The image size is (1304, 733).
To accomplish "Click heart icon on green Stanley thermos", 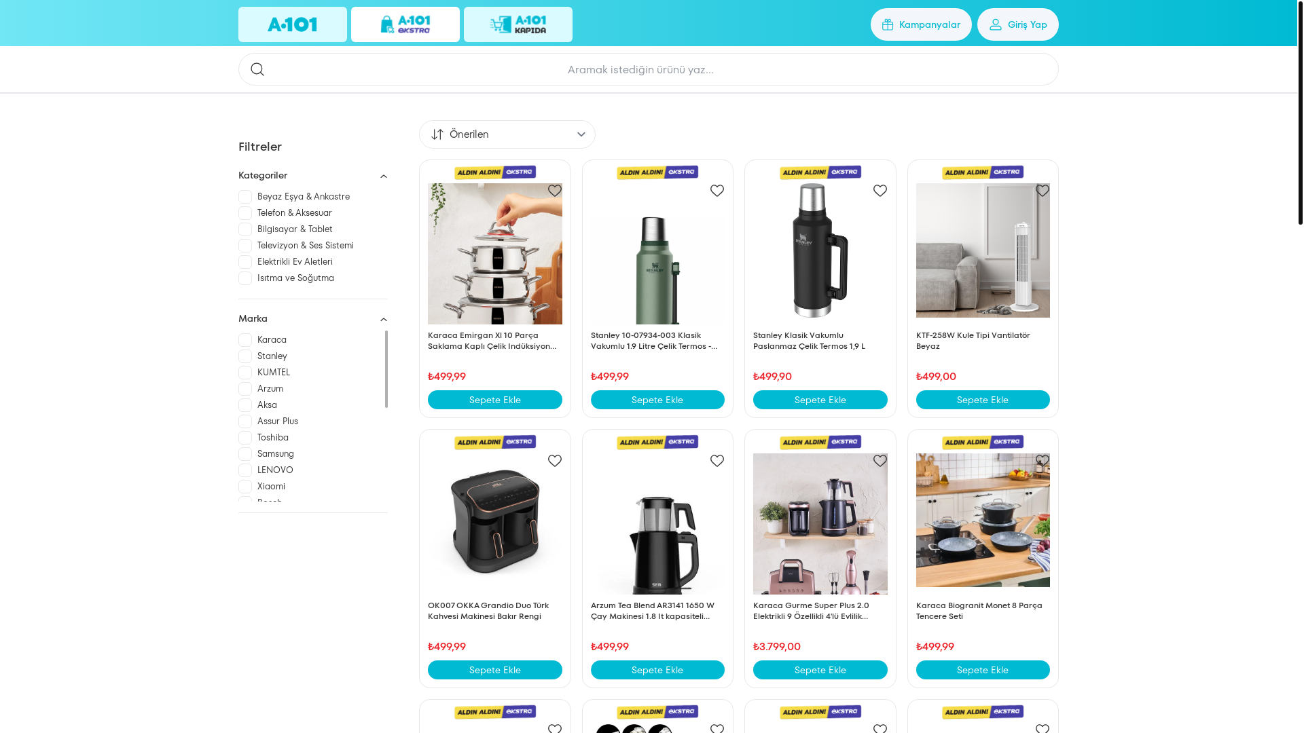I will [717, 191].
